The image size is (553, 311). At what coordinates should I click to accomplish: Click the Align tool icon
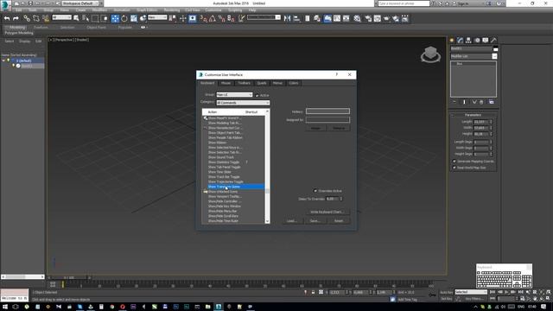(296, 18)
